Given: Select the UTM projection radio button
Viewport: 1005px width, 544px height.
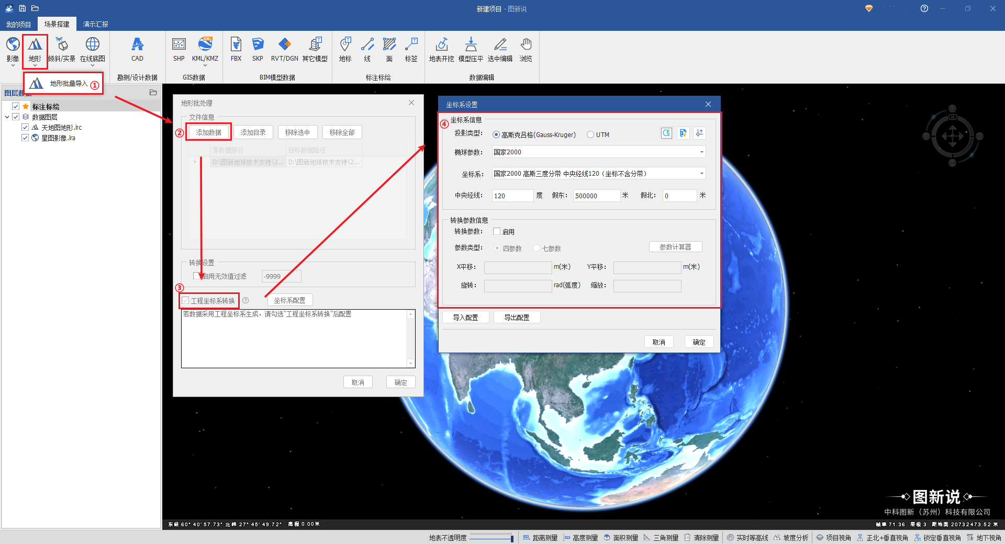Looking at the screenshot, I should (x=590, y=134).
